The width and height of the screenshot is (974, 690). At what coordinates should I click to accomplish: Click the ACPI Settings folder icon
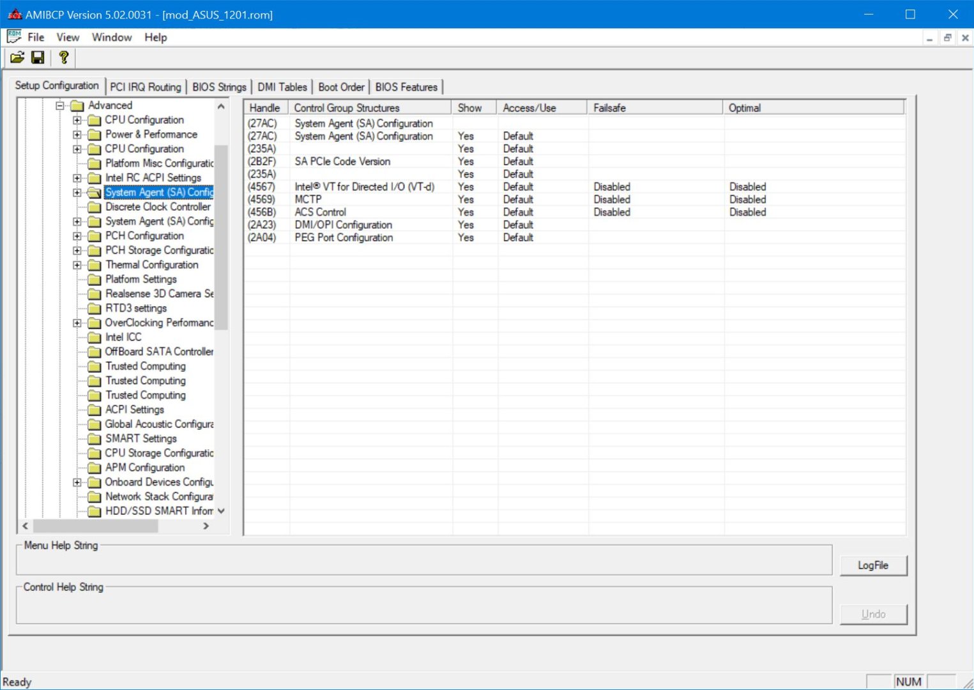[x=95, y=410]
